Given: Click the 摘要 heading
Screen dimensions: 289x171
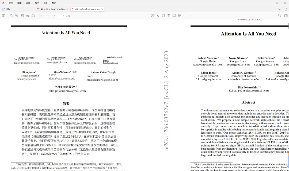Looking at the screenshot, I should click(66, 103).
